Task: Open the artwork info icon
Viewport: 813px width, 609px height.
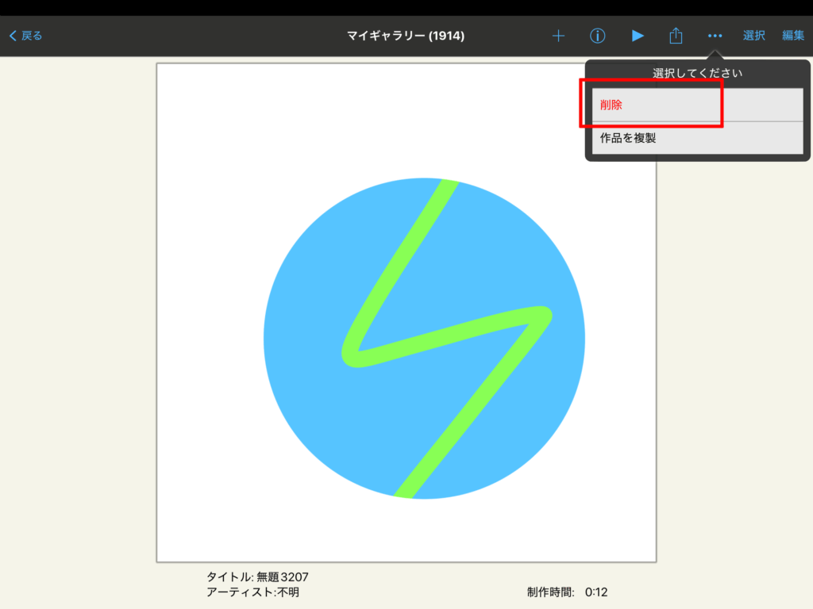Action: pyautogui.click(x=598, y=36)
